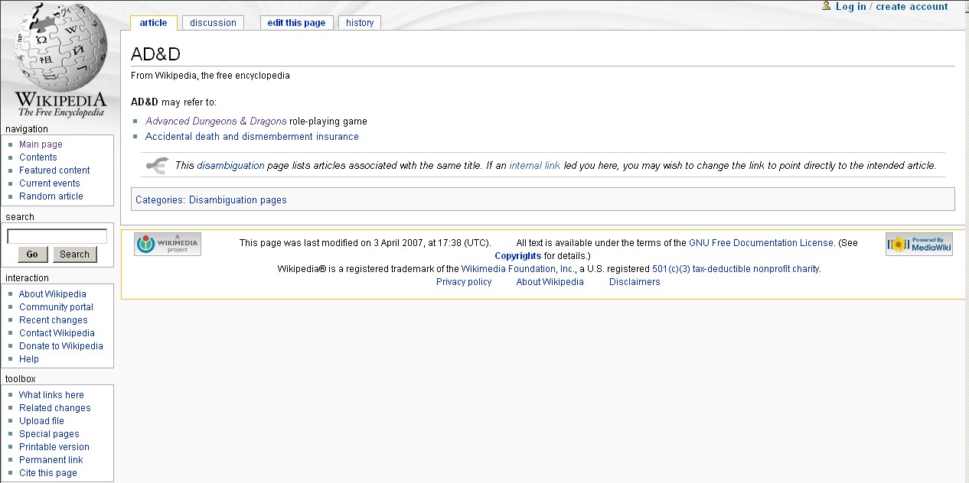Open Disclaimers link in footer
The height and width of the screenshot is (483, 969).
tap(635, 282)
